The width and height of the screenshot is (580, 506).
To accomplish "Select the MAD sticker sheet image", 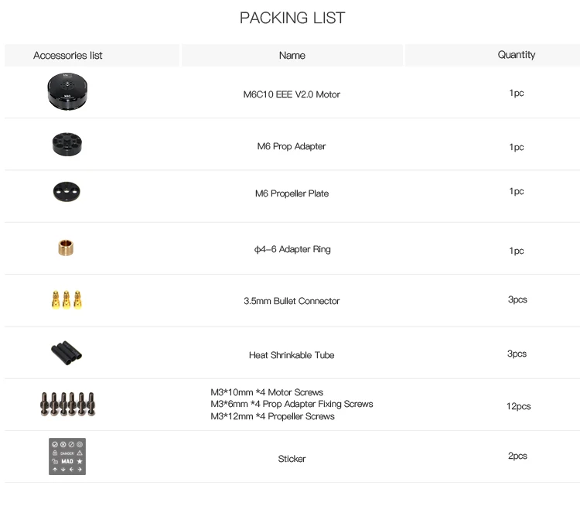I will tap(67, 456).
